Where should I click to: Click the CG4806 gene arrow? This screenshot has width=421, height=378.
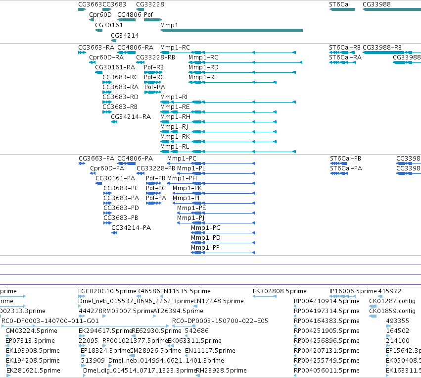[127, 20]
